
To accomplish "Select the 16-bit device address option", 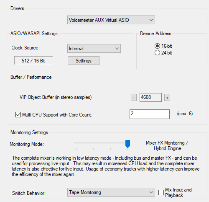I will [157, 46].
